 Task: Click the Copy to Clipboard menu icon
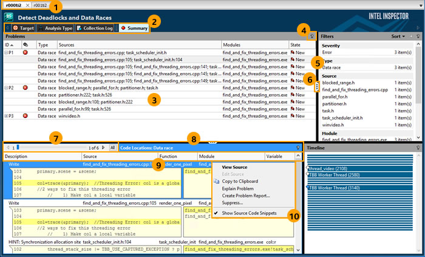pyautogui.click(x=217, y=181)
